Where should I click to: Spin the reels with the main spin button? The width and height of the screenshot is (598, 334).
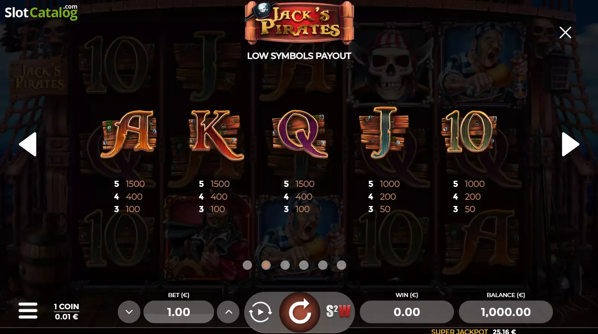coord(300,312)
